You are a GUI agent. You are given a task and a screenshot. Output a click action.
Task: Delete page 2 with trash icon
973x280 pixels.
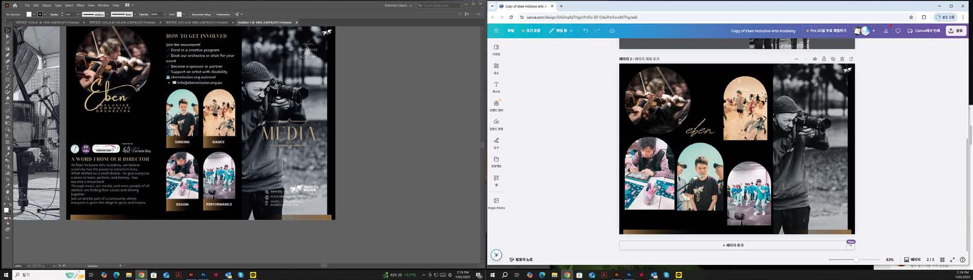[x=842, y=59]
